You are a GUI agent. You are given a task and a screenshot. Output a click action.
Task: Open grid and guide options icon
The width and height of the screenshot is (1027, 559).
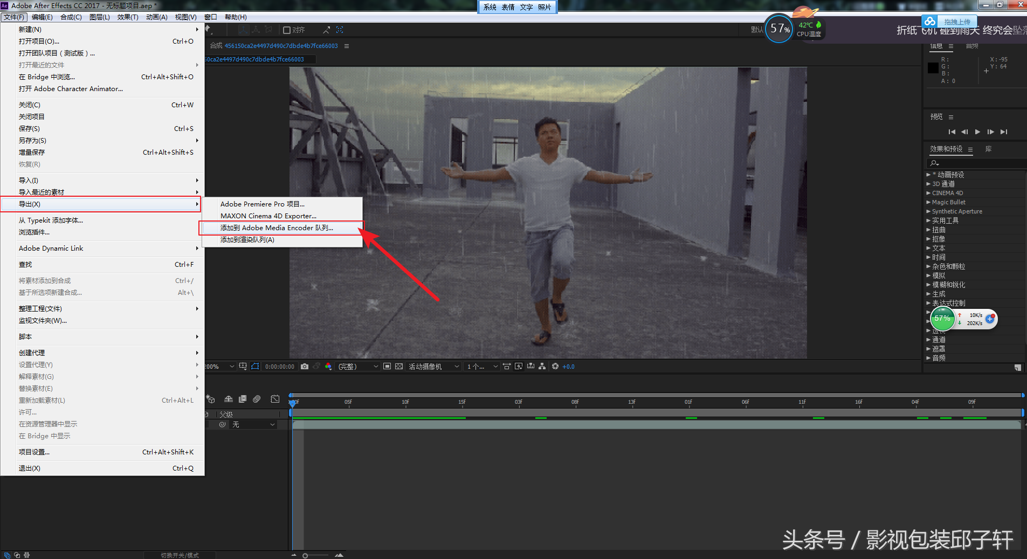click(243, 367)
